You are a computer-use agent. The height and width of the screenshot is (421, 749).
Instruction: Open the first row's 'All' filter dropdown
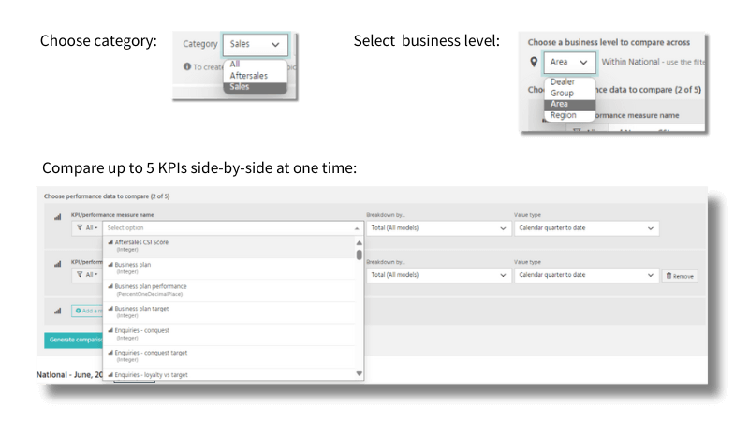click(87, 228)
